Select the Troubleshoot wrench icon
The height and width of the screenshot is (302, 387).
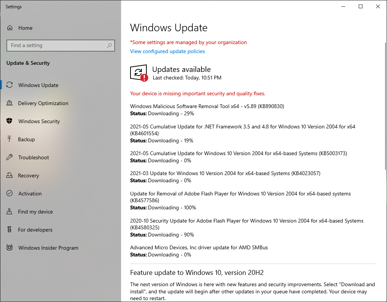[10, 157]
